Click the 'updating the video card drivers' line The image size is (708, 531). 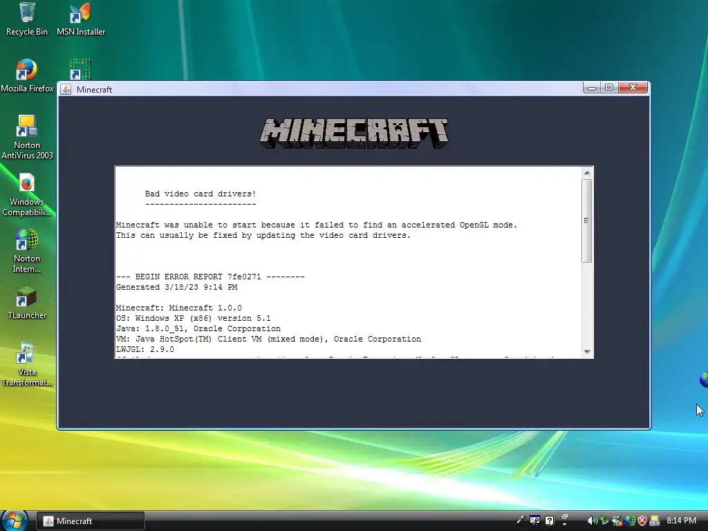(263, 235)
